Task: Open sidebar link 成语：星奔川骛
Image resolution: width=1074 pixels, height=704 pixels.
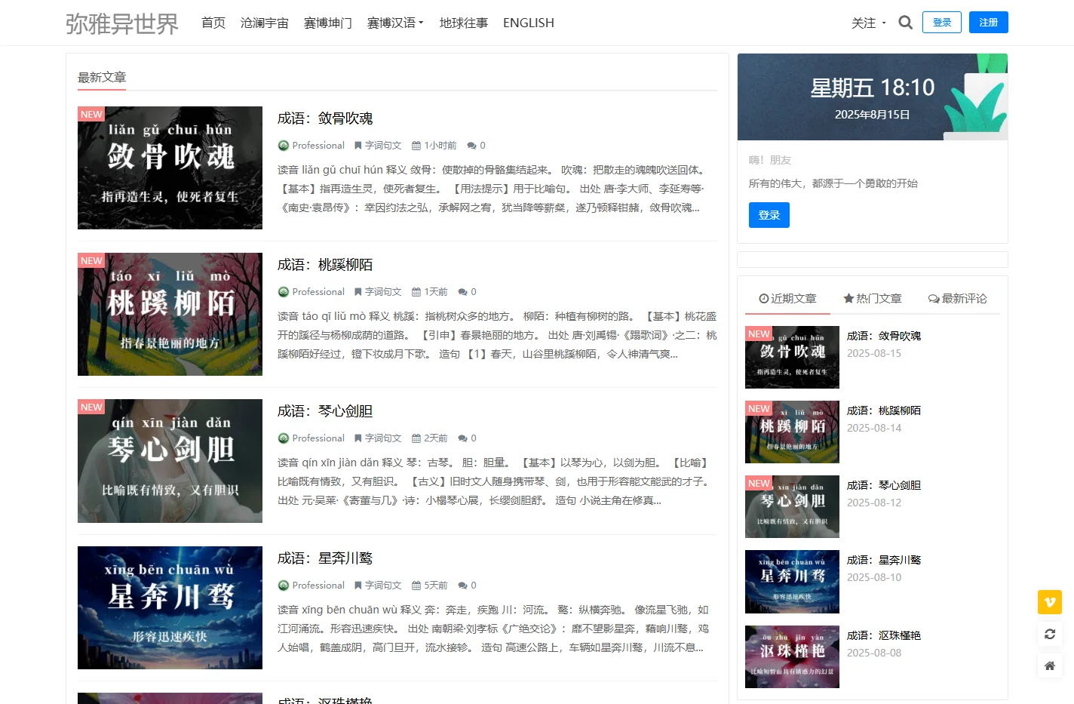Action: pos(884,560)
